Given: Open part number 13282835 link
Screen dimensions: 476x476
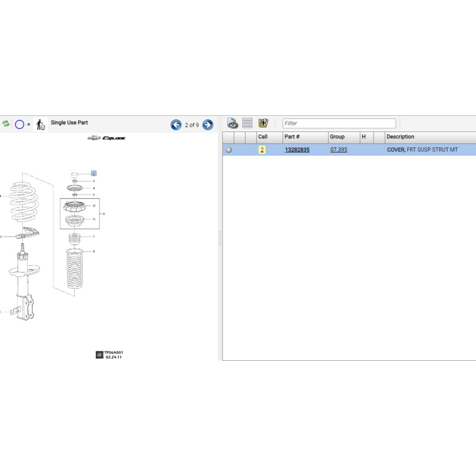Looking at the screenshot, I should (x=297, y=150).
